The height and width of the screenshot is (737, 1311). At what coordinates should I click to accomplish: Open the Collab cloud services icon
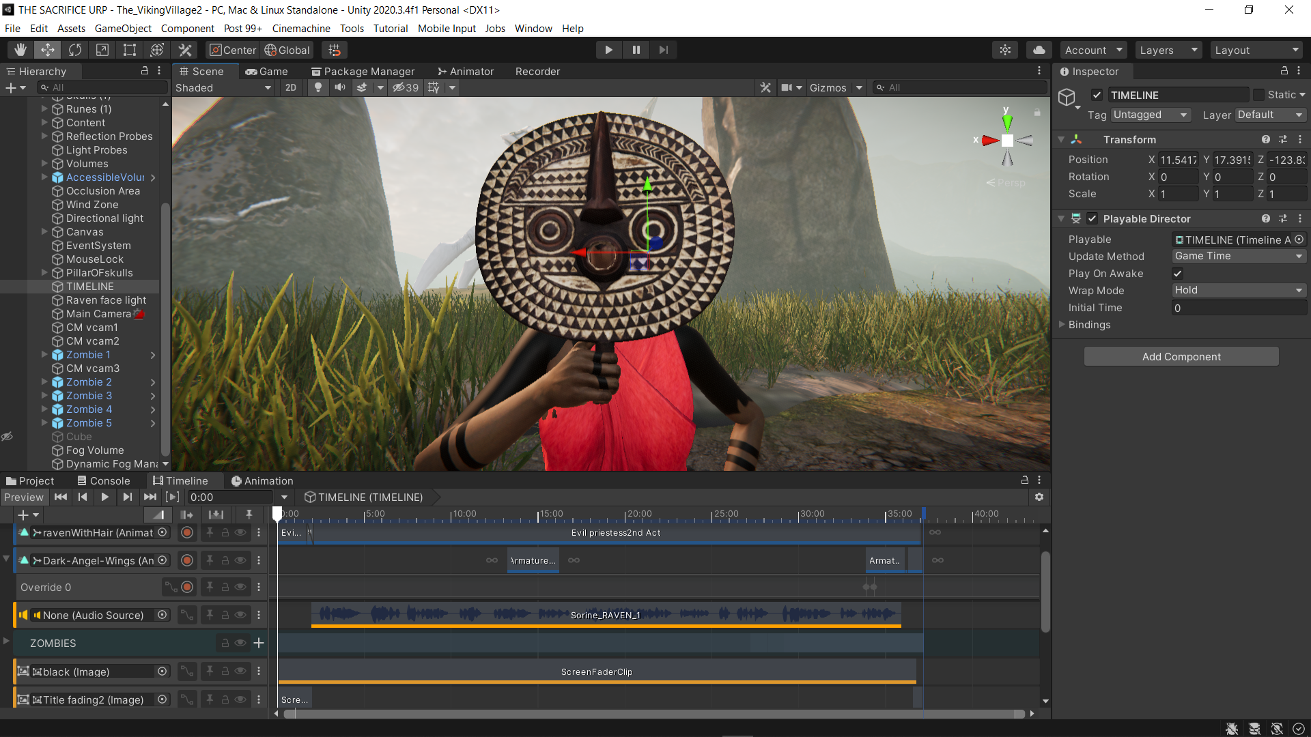pyautogui.click(x=1039, y=50)
